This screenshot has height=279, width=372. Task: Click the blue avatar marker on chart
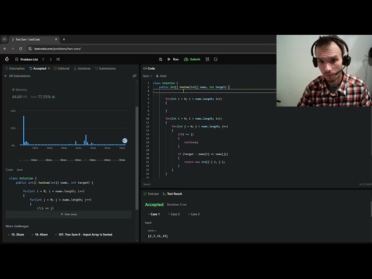pyautogui.click(x=125, y=141)
